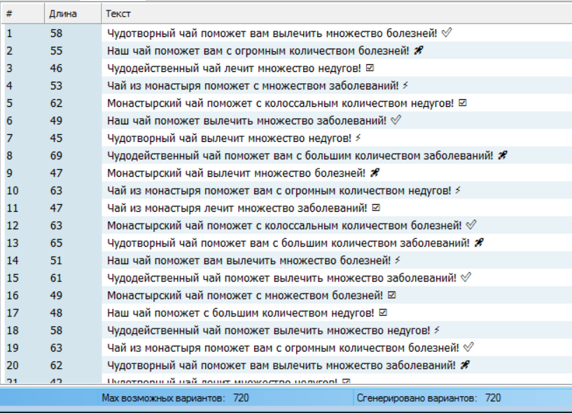The image size is (572, 413).
Task: Click the '#' column header
Action: coord(23,14)
